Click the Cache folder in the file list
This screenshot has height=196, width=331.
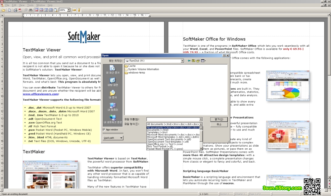130,66
